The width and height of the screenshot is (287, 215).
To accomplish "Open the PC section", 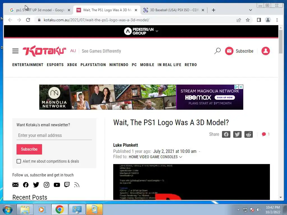I will (x=134, y=65).
